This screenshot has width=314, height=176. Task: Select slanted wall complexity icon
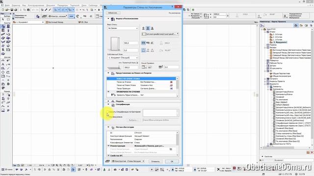[x=148, y=50]
